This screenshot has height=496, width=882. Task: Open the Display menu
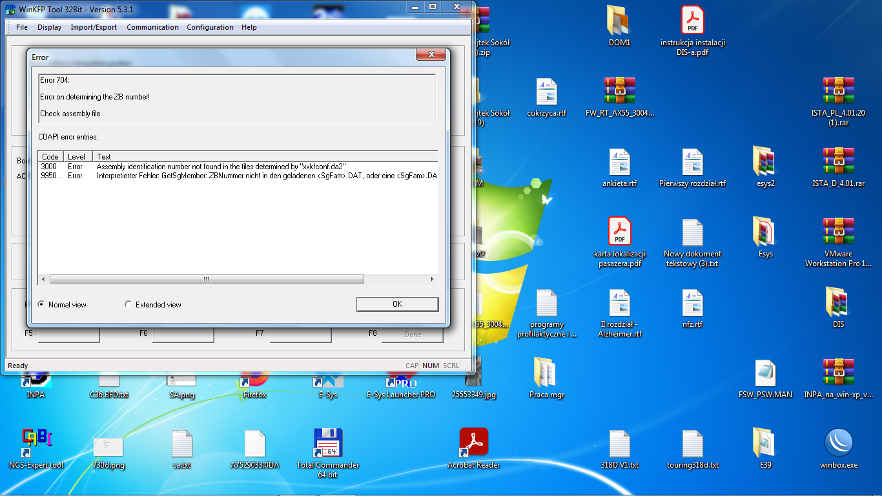point(50,27)
